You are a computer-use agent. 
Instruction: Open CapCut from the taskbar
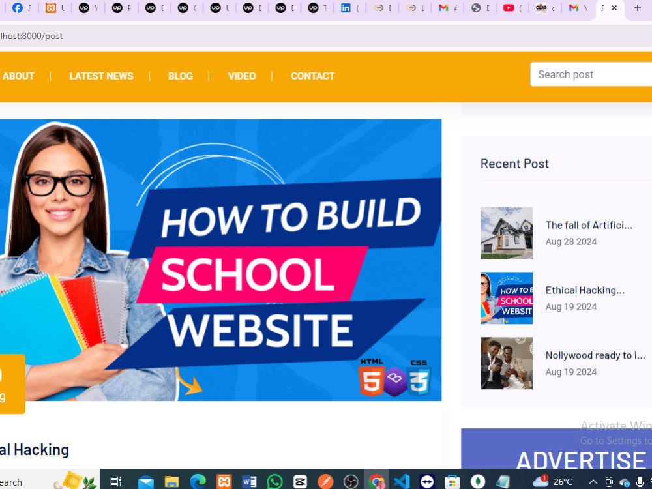300,482
